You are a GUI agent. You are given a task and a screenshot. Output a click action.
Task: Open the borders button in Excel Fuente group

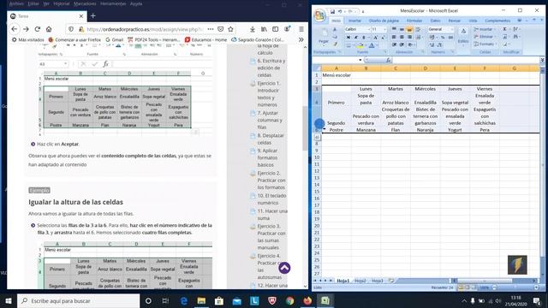click(x=348, y=45)
